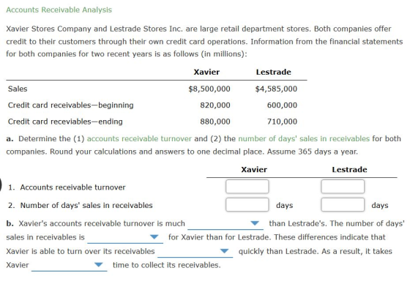Click Lestrade column header in data table
Image resolution: width=410 pixels, height=287 pixels.
(274, 72)
